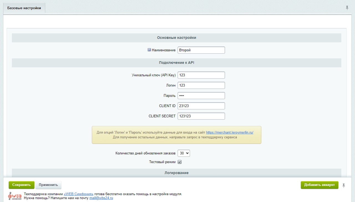Image resolution: width=355 pixels, height=202 pixels.
Task: Expand the Количество дней обновления заказов dropdown
Action: click(x=184, y=153)
